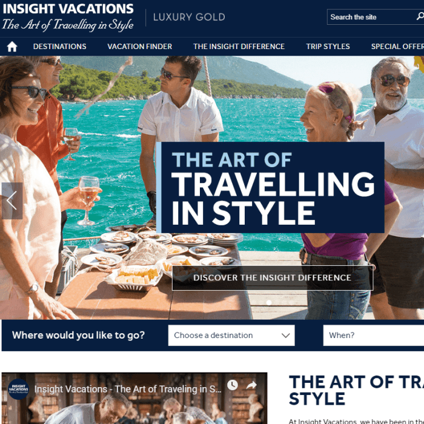Click the video's Watch Later clock icon
Viewport: 424px width, 424px height.
232,385
